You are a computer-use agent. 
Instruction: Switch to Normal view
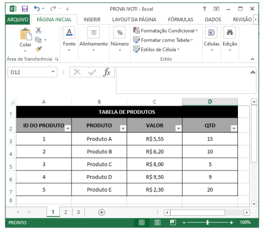pyautogui.click(x=141, y=223)
